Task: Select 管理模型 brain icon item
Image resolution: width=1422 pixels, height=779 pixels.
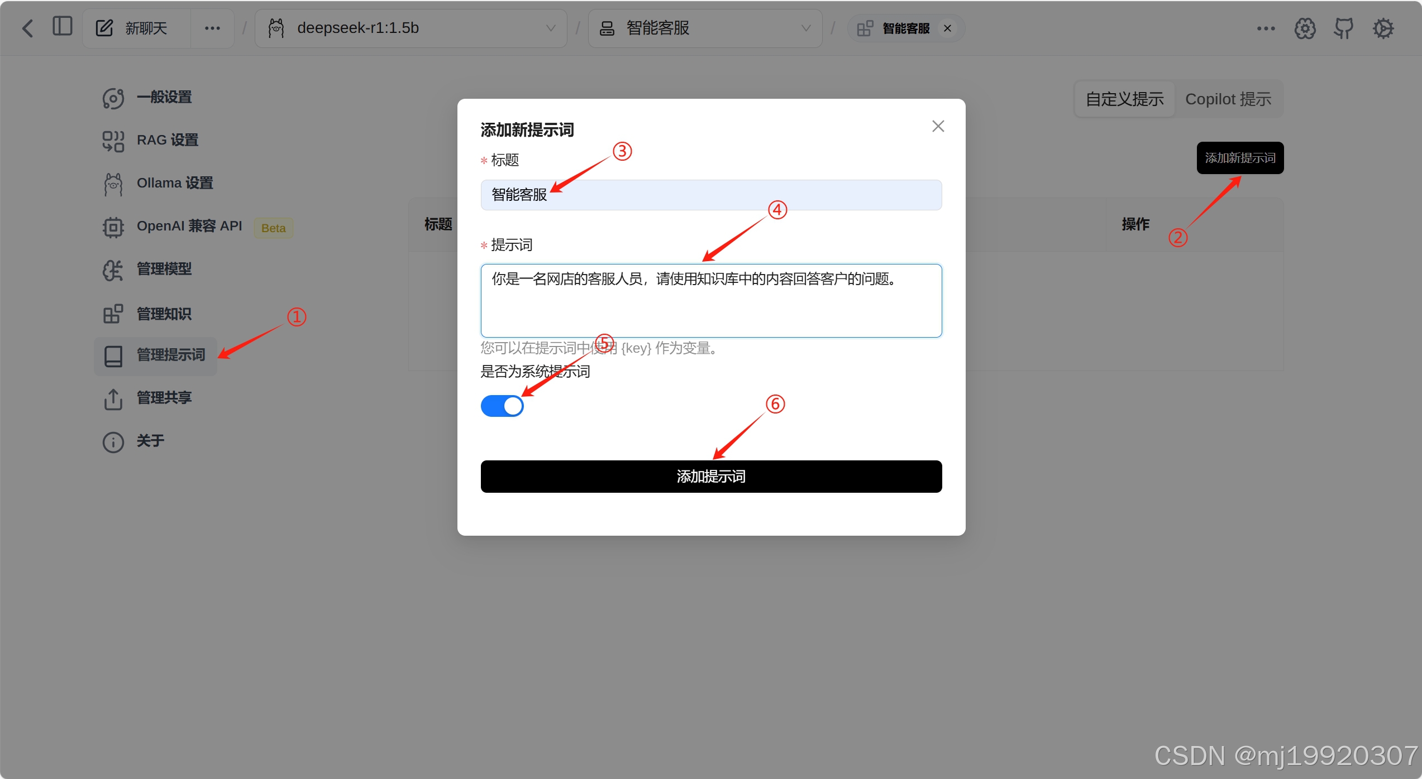Action: (x=164, y=270)
